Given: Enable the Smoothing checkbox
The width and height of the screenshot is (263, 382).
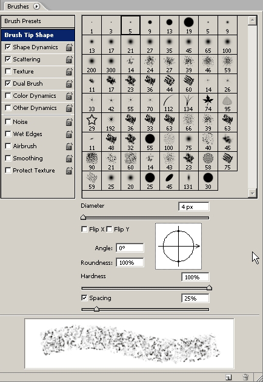Looking at the screenshot, I should 8,158.
